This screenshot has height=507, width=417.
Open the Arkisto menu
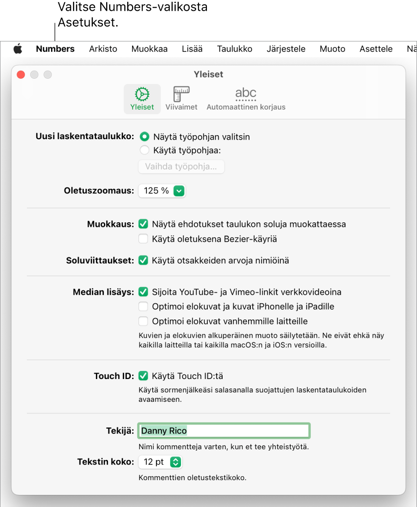pos(103,49)
